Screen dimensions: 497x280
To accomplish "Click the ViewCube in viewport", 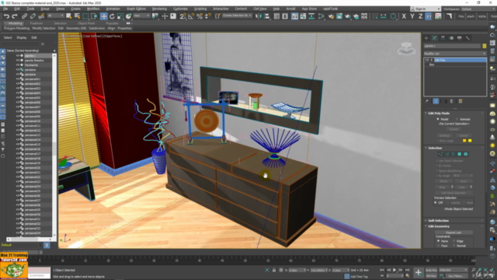I will (406, 48).
